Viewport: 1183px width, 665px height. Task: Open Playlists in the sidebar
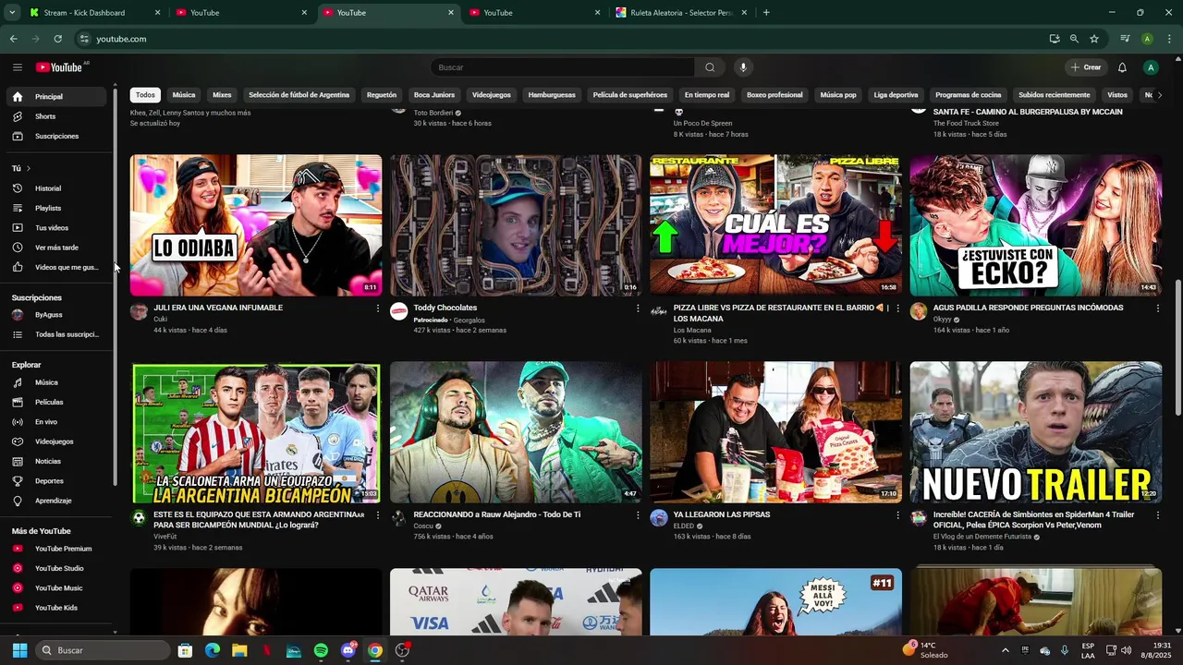(57, 208)
